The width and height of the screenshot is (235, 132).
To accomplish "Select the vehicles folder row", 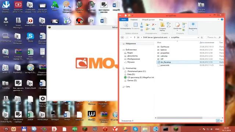I will point(190,56).
